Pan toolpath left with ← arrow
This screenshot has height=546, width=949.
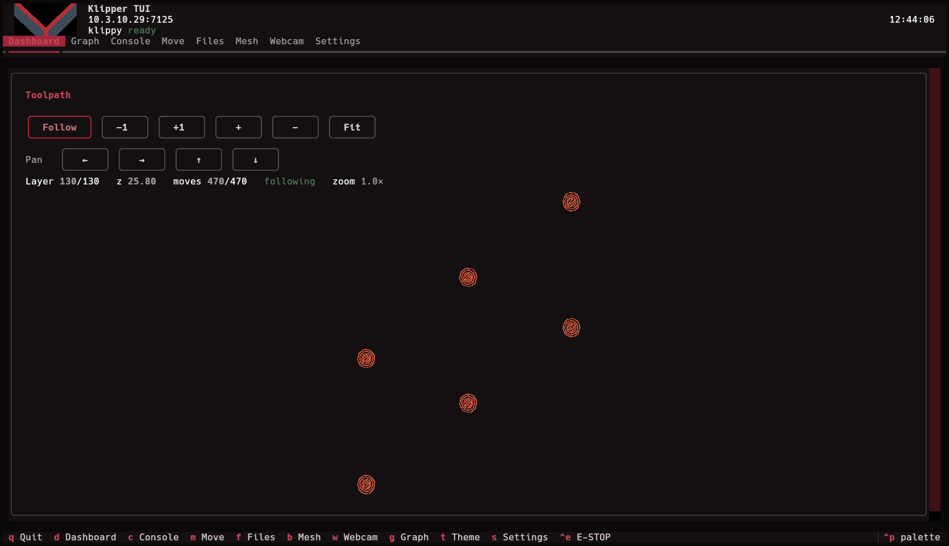pyautogui.click(x=85, y=159)
